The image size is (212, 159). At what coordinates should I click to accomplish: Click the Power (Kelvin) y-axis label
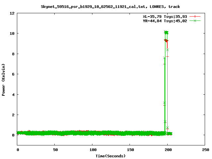[3, 80]
